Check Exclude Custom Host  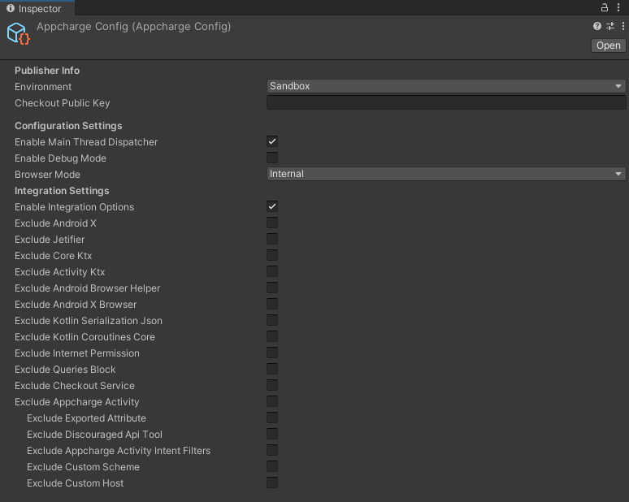click(272, 483)
